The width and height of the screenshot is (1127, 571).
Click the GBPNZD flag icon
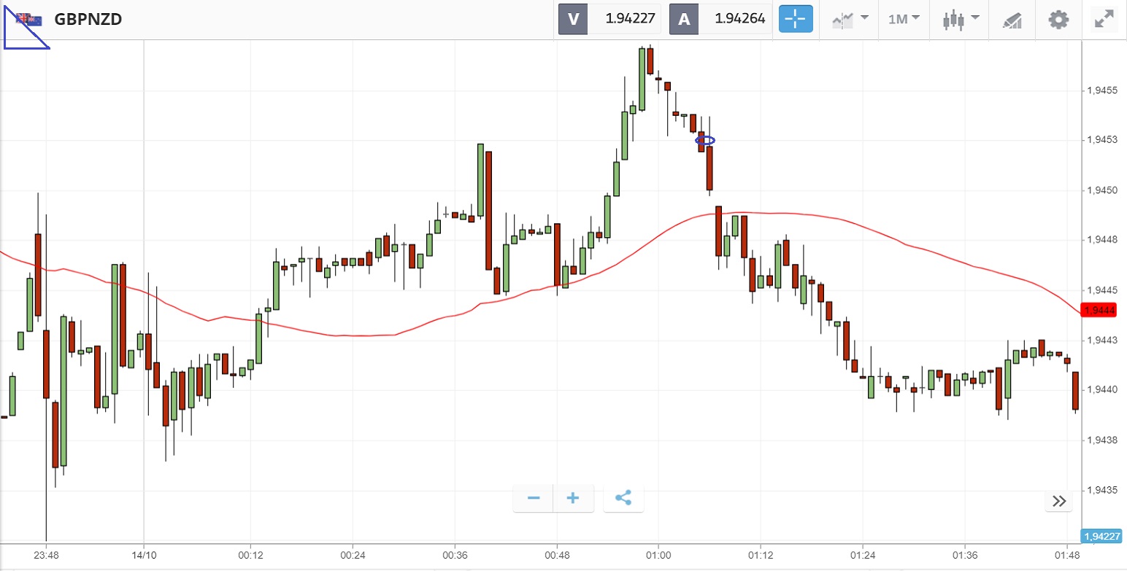coord(29,19)
